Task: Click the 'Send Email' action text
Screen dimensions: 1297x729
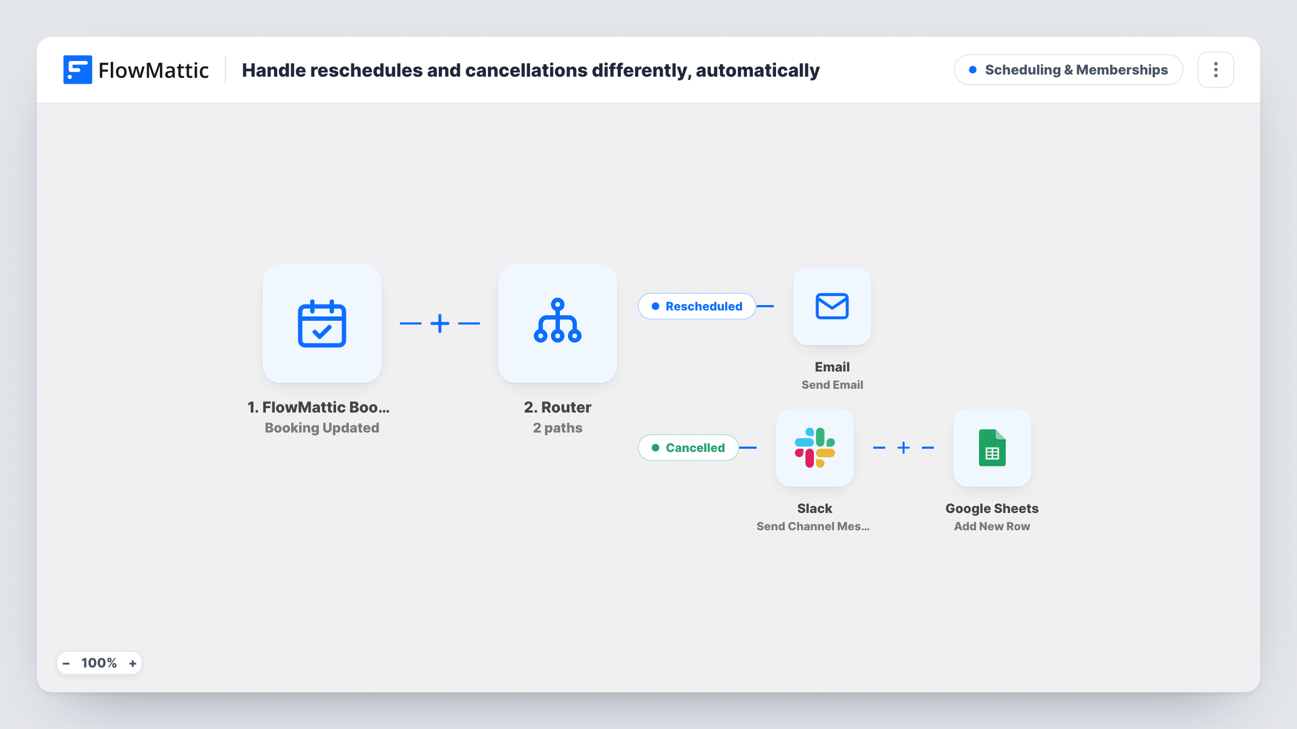Action: (832, 385)
